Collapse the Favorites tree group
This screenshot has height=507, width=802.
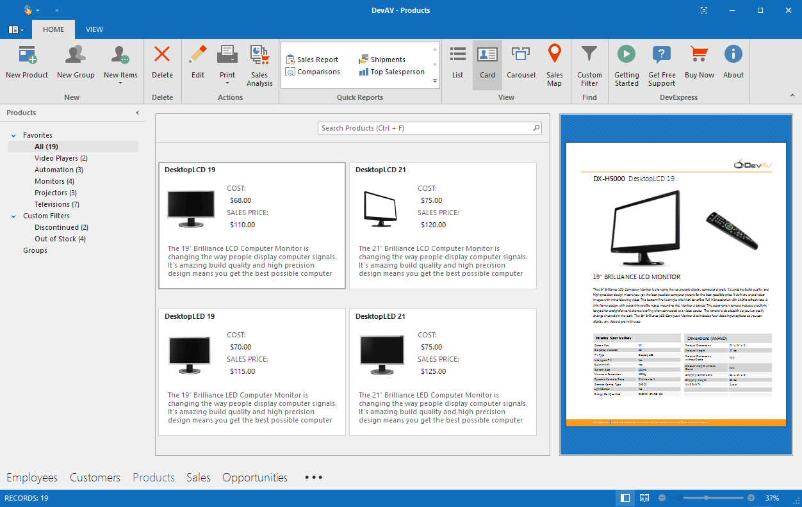[13, 136]
